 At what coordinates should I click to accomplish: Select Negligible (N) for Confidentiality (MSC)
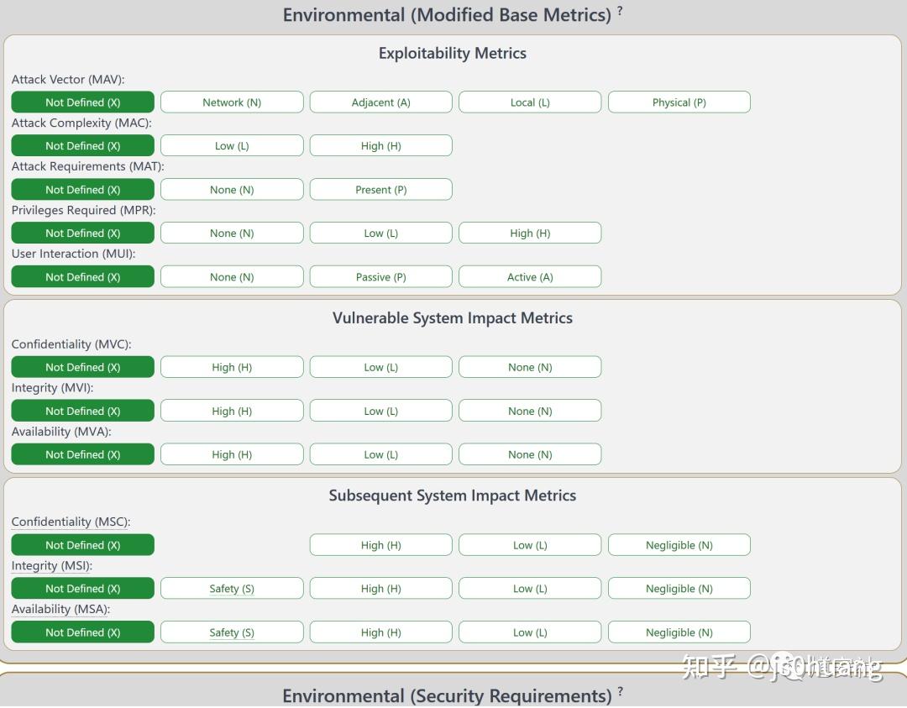[679, 544]
